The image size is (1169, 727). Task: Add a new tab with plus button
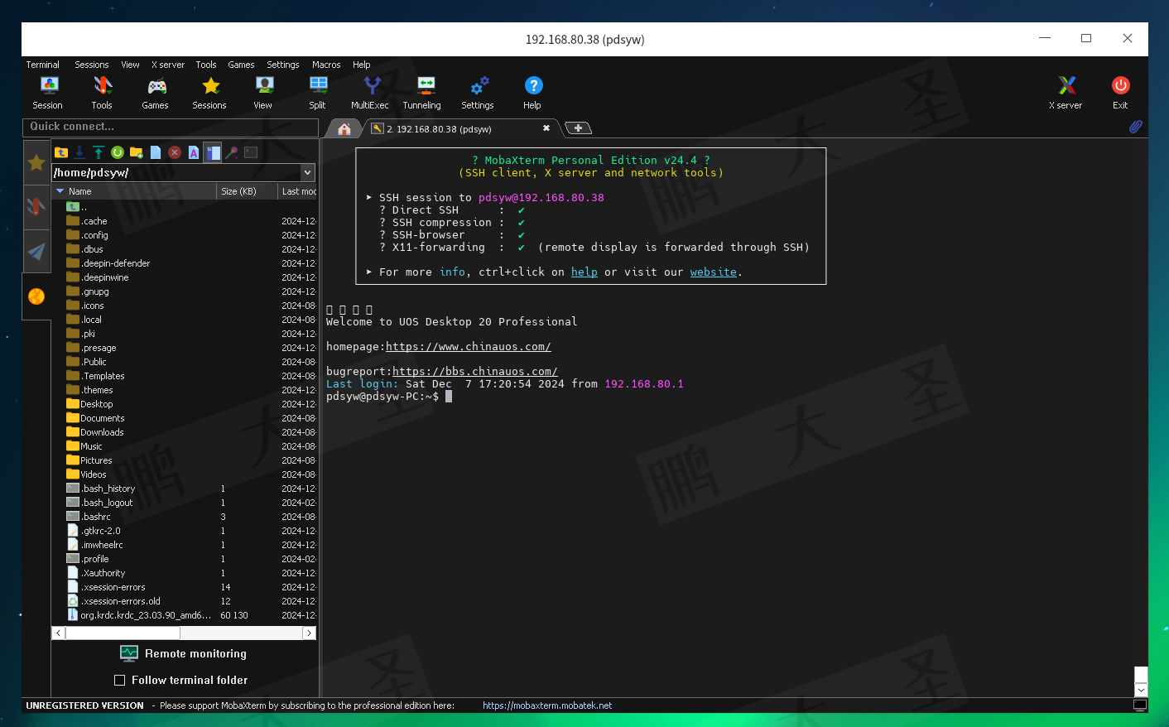coord(578,128)
